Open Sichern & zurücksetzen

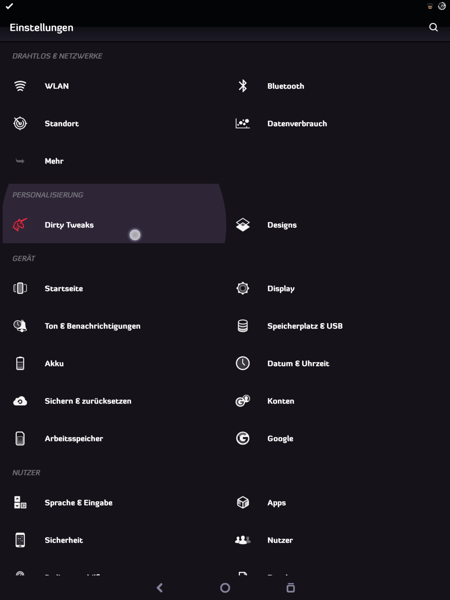[x=88, y=401]
